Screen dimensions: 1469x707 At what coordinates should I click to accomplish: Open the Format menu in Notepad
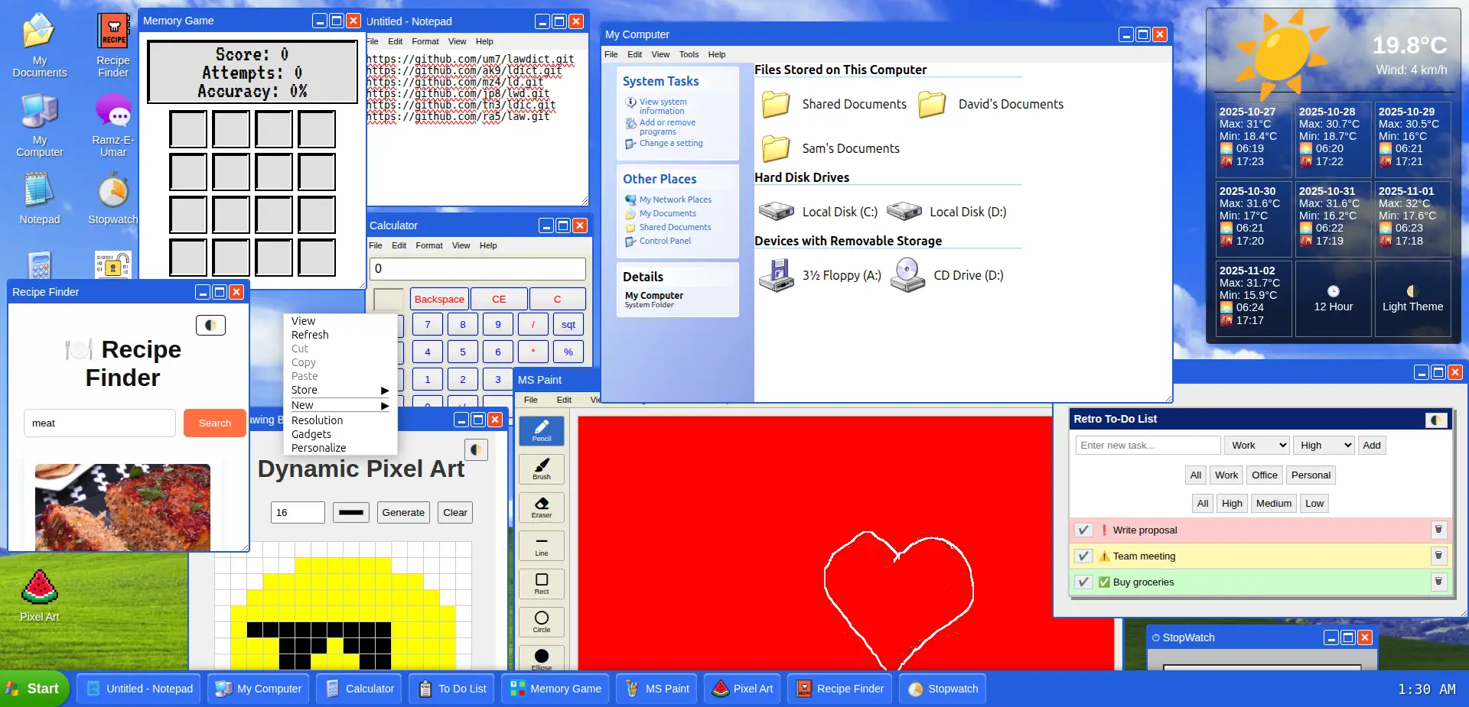pos(425,41)
